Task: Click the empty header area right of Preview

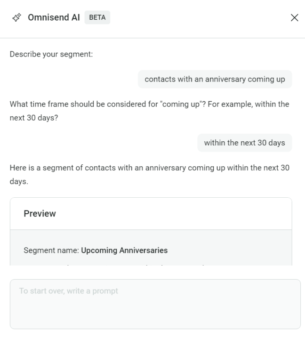Action: (188, 214)
